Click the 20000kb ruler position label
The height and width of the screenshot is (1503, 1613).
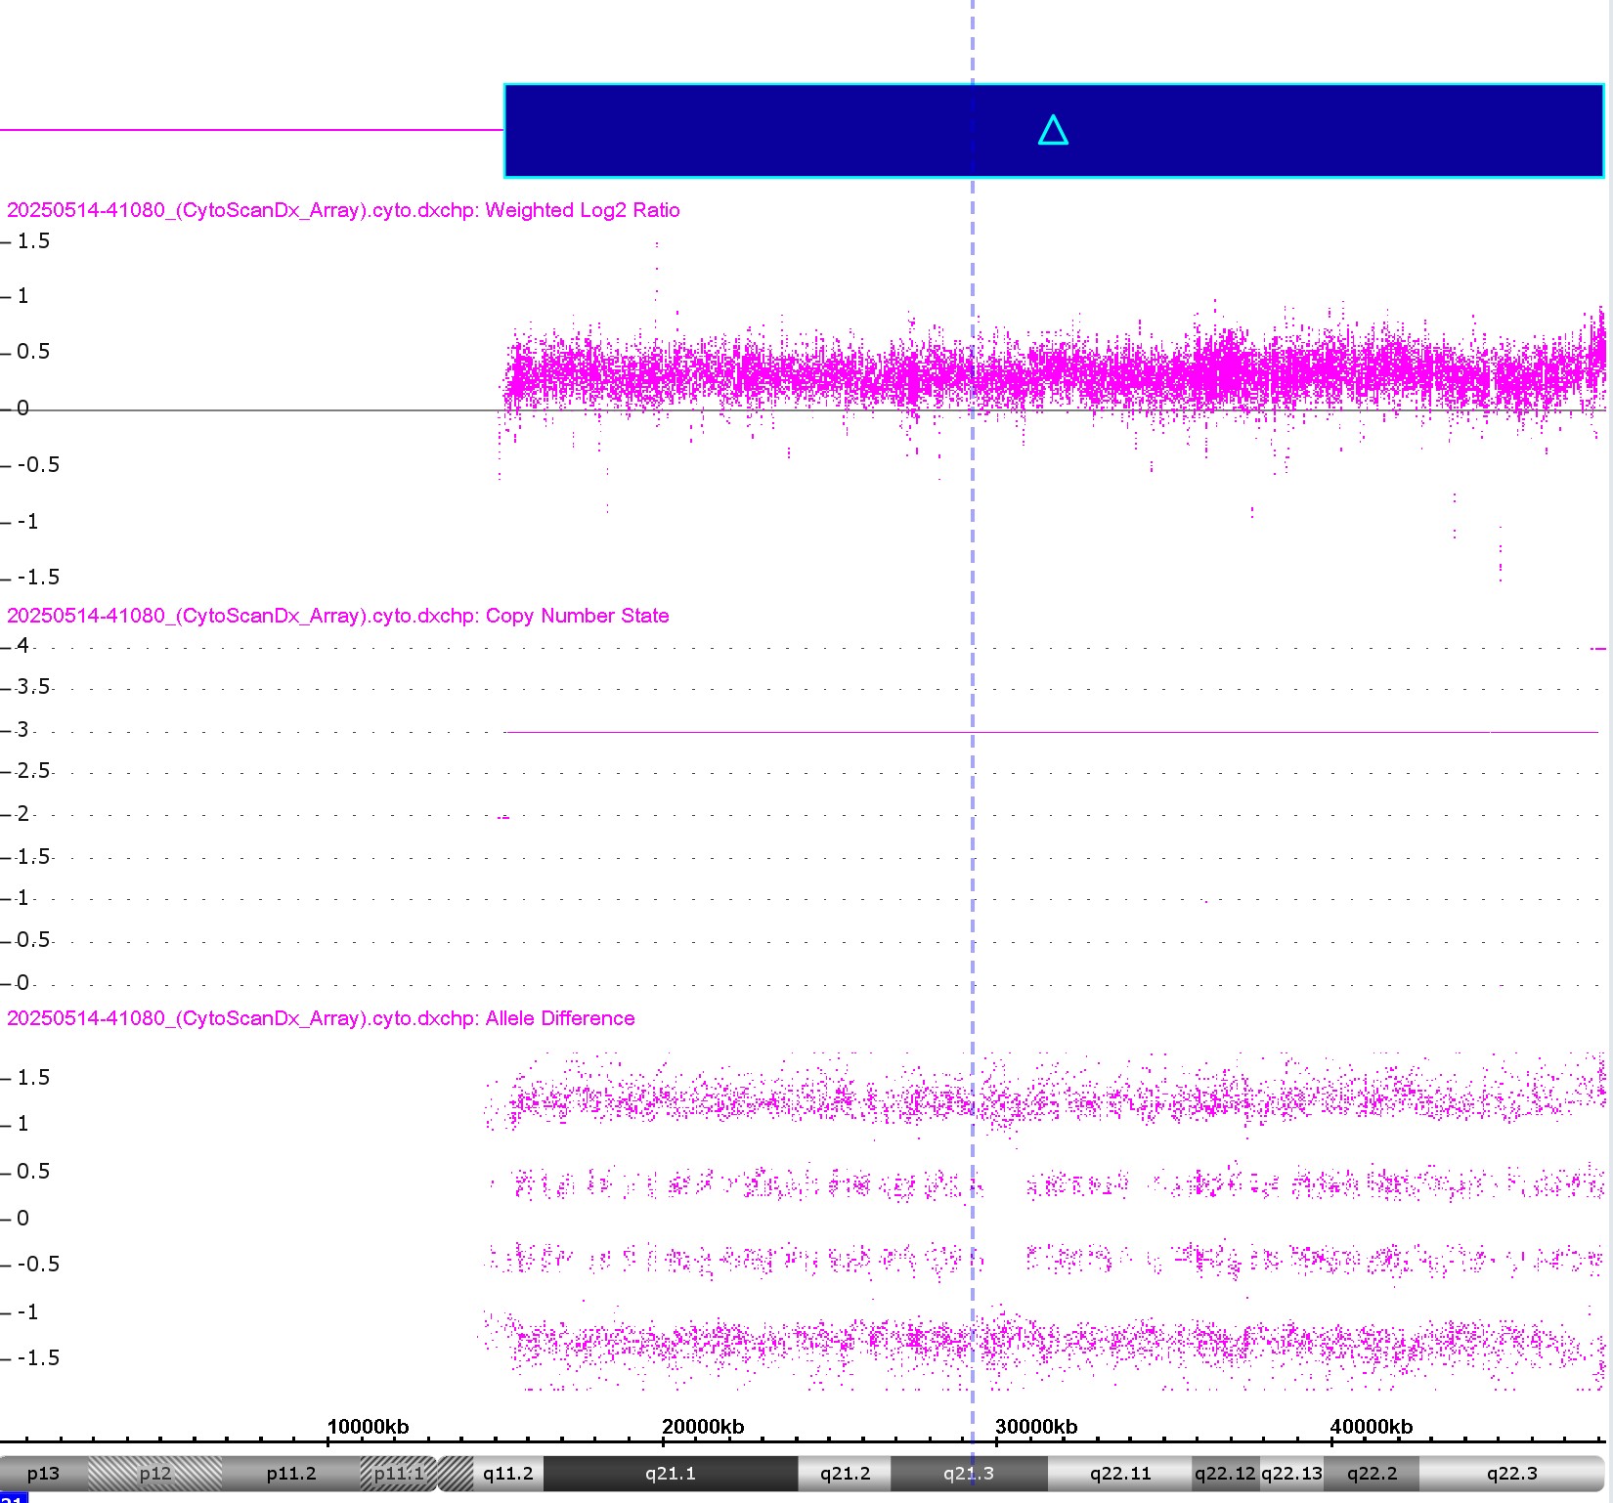tap(703, 1427)
